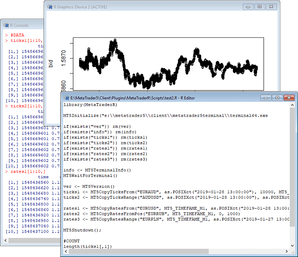The image size is (298, 257).
Task: Click the rates1 MT5CopyRatesFrom EURUSD line
Action: click(176, 208)
